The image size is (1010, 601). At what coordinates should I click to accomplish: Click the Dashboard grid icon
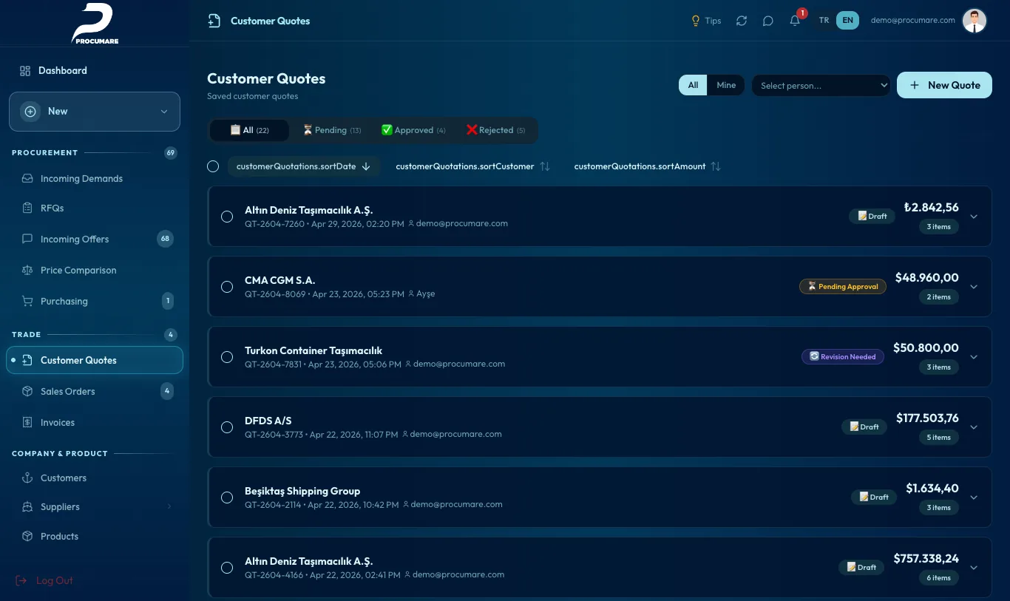pyautogui.click(x=25, y=71)
